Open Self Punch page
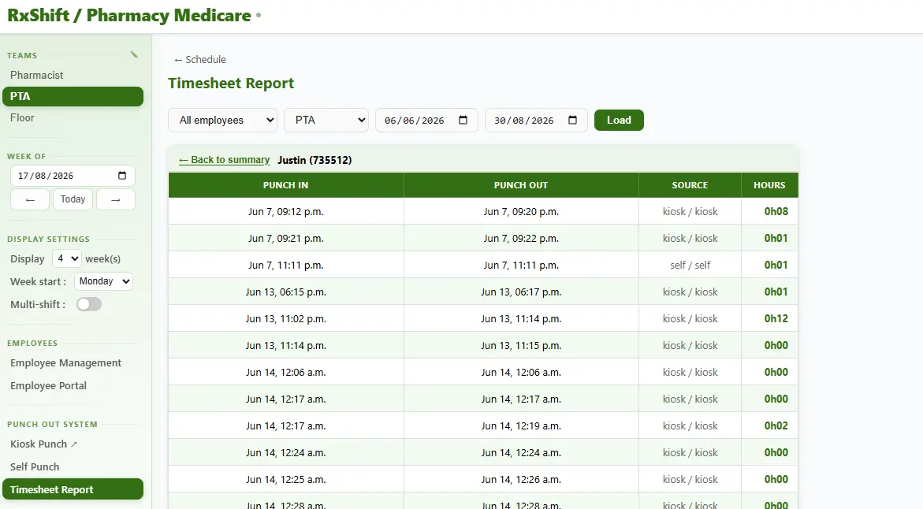 pos(35,466)
